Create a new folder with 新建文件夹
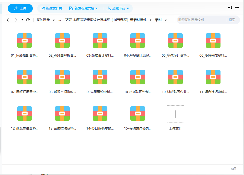 52,8
